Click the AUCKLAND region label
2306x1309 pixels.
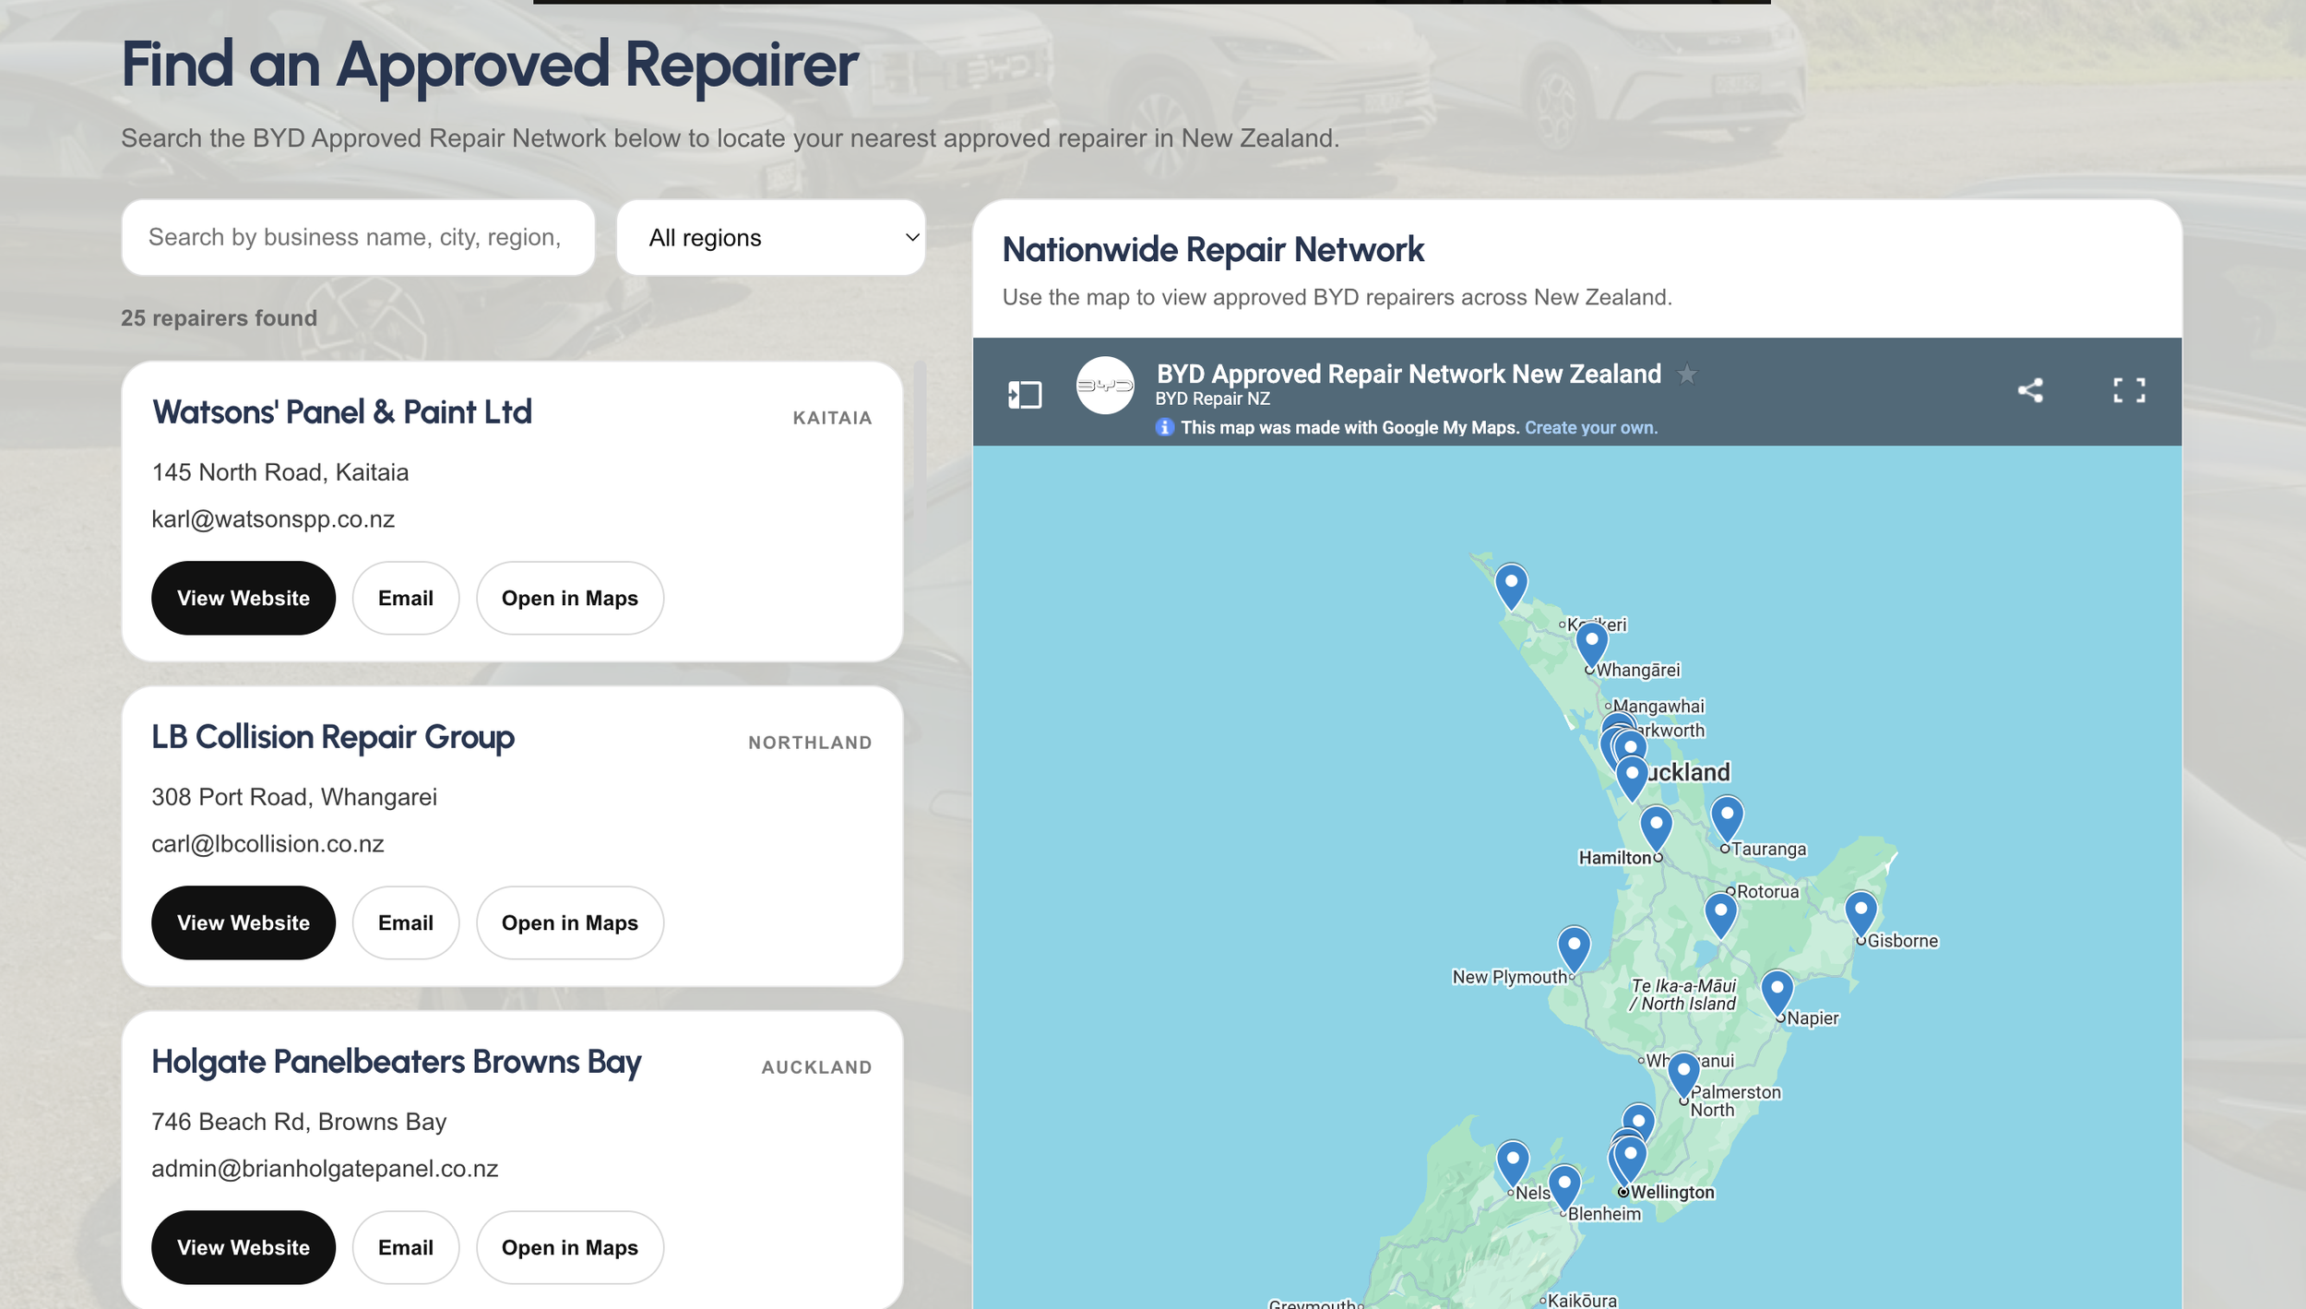click(x=816, y=1067)
